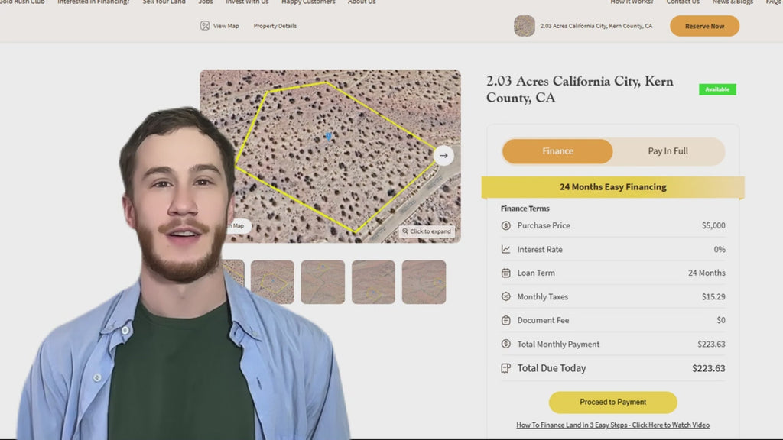Click the Document Fee clipboard icon
This screenshot has width=783, height=440.
tap(505, 320)
